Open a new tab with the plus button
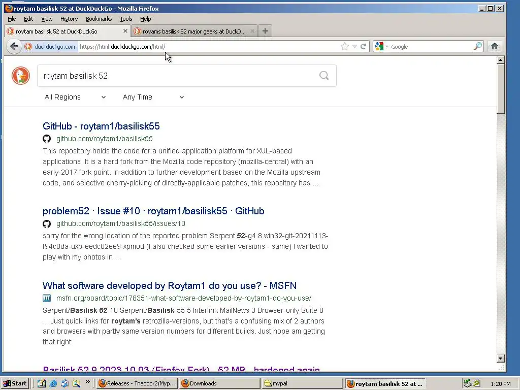This screenshot has height=390, width=520. coord(265,31)
